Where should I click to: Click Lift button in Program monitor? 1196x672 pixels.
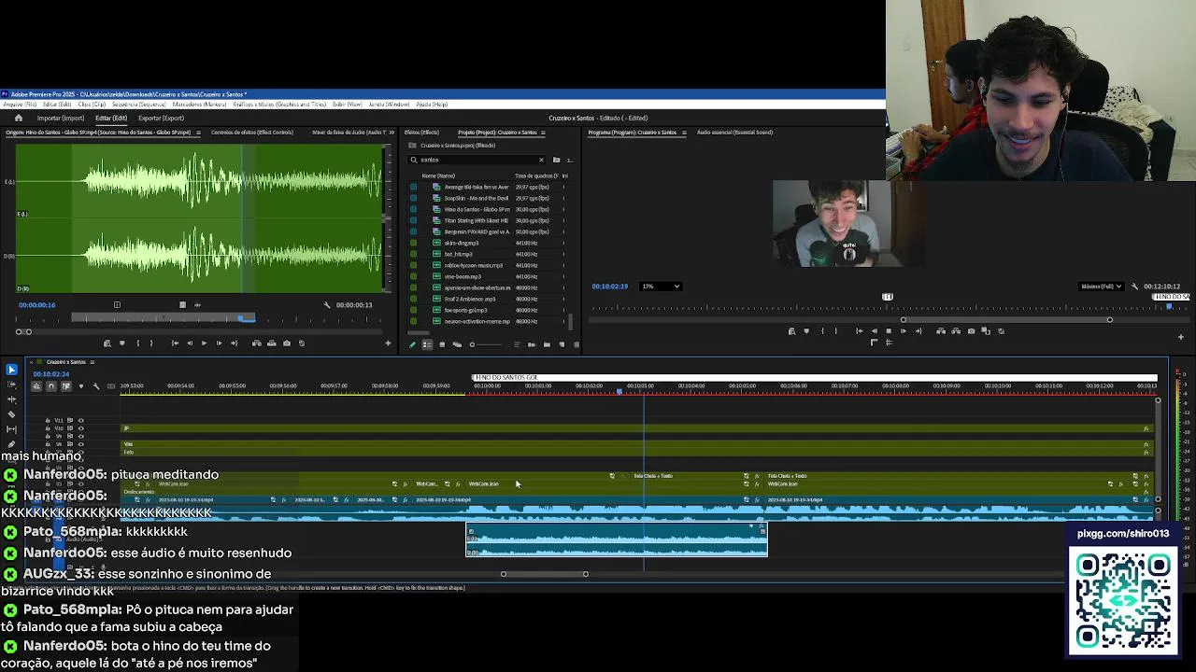941,331
